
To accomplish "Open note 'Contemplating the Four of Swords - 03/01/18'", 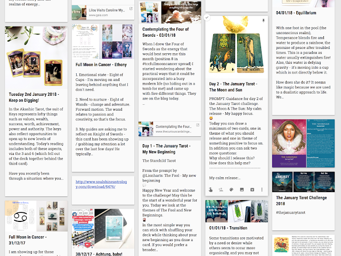I will pos(166,32).
